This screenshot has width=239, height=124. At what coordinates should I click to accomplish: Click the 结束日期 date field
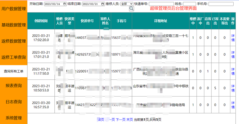[x=94, y=4]
